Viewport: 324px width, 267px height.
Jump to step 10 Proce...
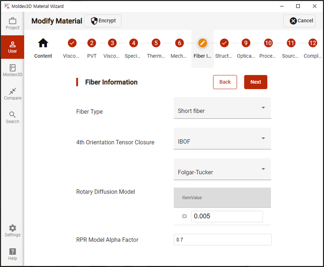coord(268,49)
